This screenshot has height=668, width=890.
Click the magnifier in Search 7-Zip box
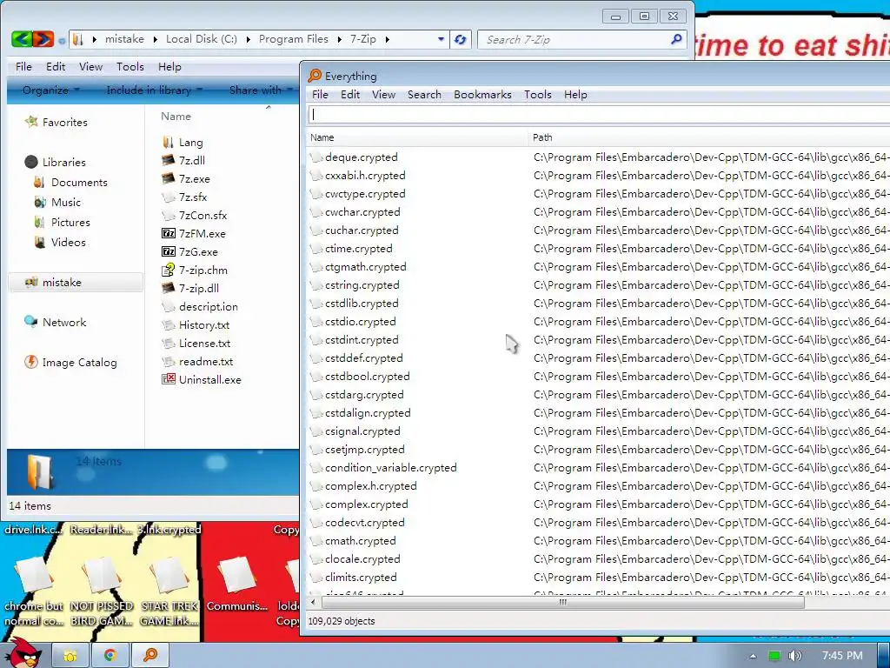pos(676,39)
